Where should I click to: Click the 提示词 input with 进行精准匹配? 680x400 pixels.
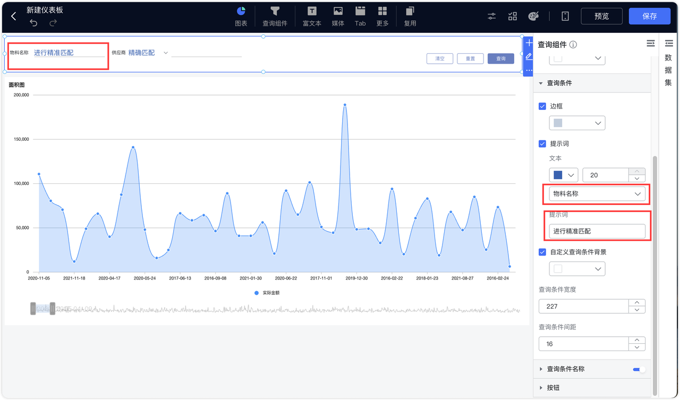pyautogui.click(x=597, y=231)
